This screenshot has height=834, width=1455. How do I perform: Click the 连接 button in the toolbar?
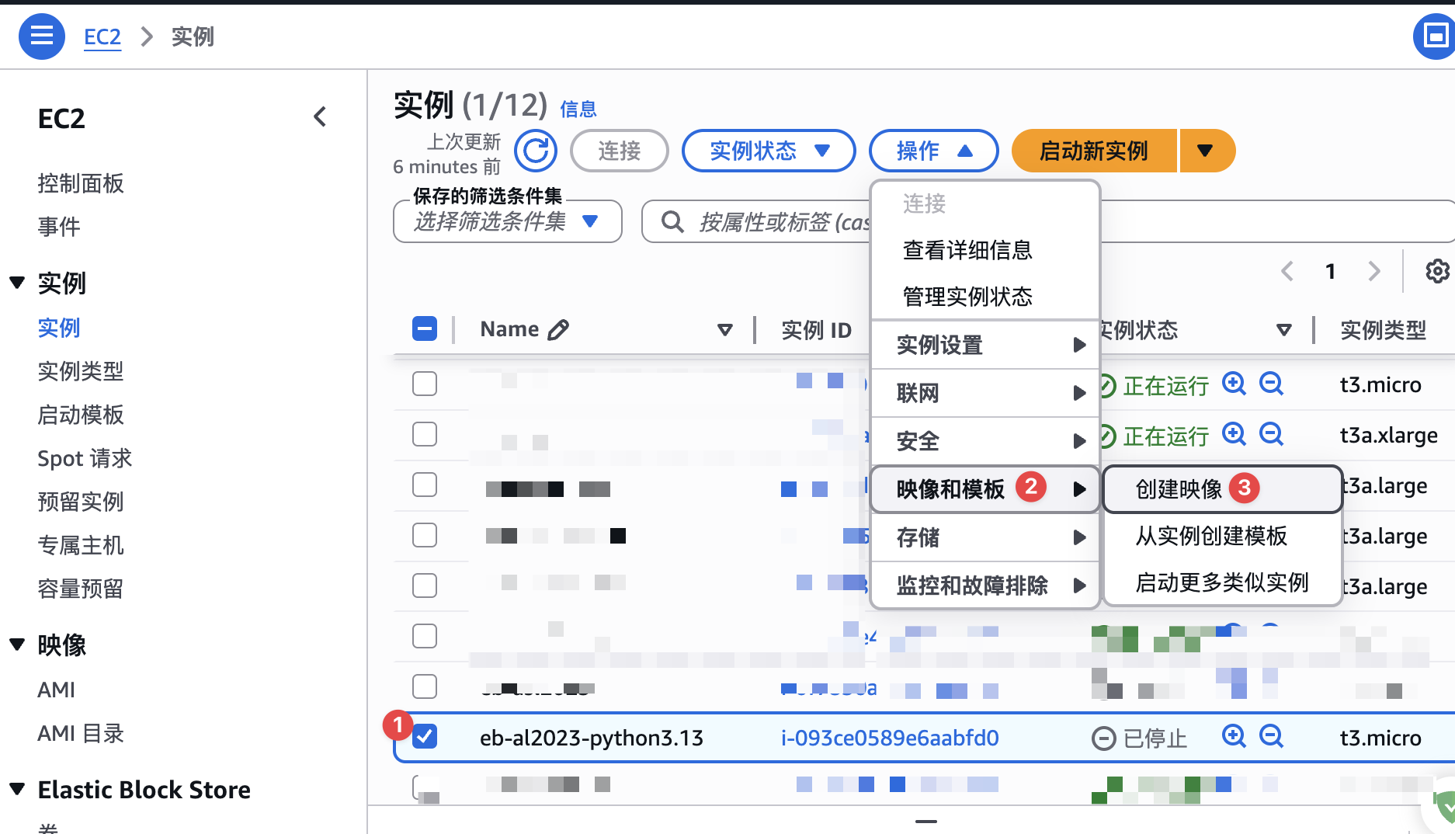619,151
